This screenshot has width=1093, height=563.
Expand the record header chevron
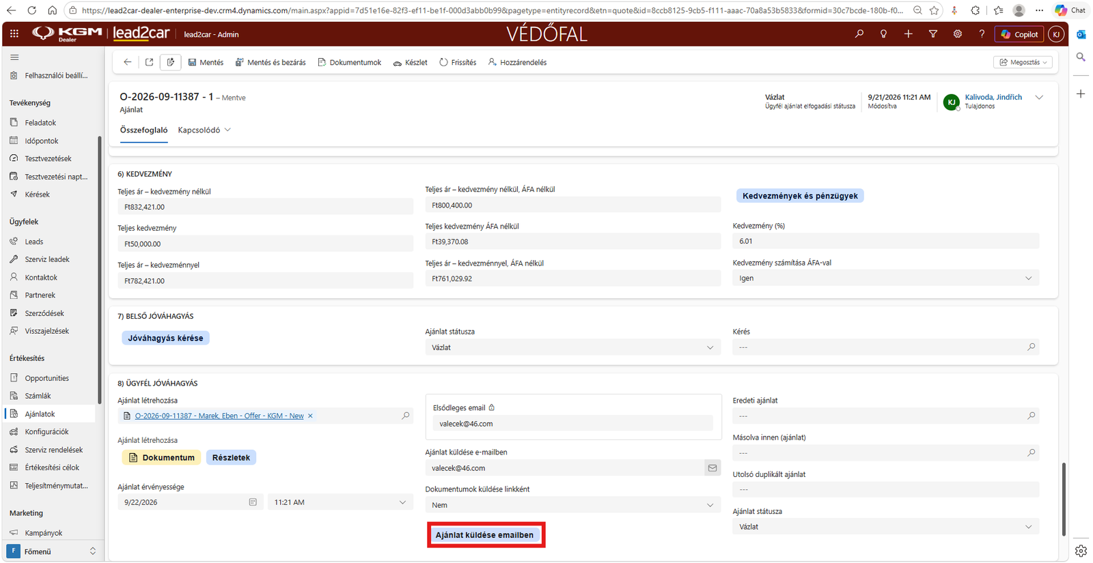pyautogui.click(x=1039, y=98)
